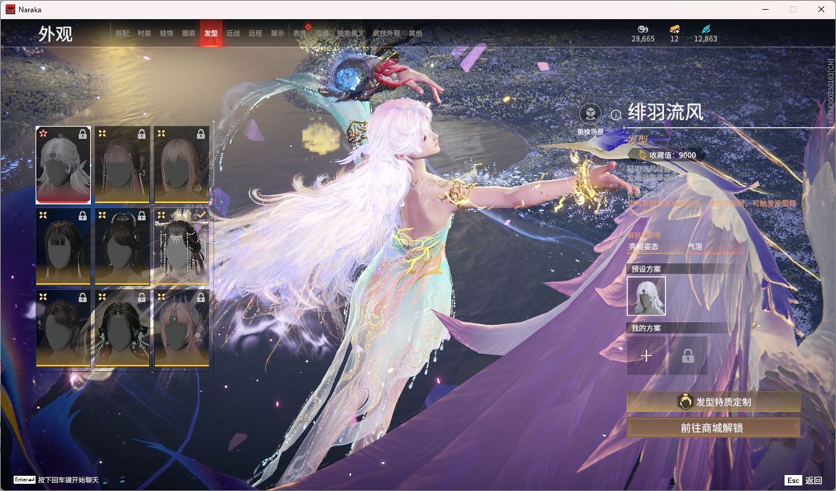This screenshot has width=836, height=491.
Task: Click the 发型特质定制 button
Action: pos(713,402)
